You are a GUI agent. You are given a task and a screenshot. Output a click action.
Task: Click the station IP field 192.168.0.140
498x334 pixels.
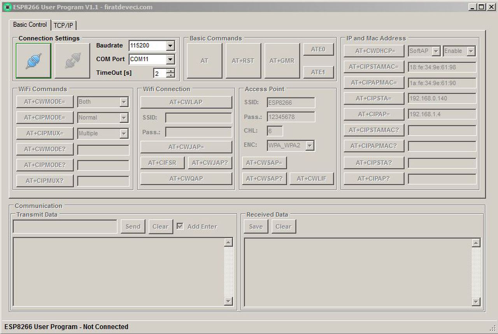442,99
